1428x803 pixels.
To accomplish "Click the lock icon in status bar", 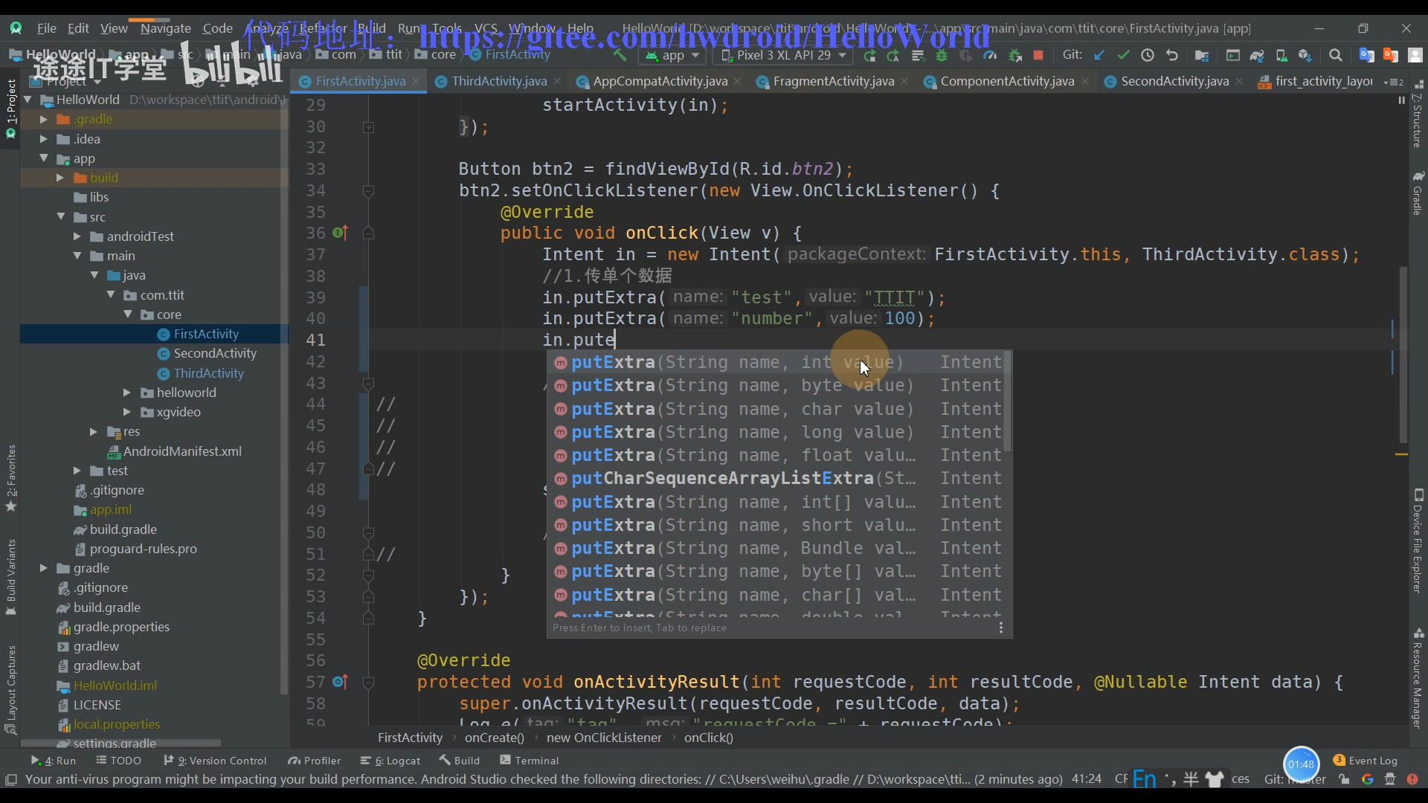I will 1344,779.
